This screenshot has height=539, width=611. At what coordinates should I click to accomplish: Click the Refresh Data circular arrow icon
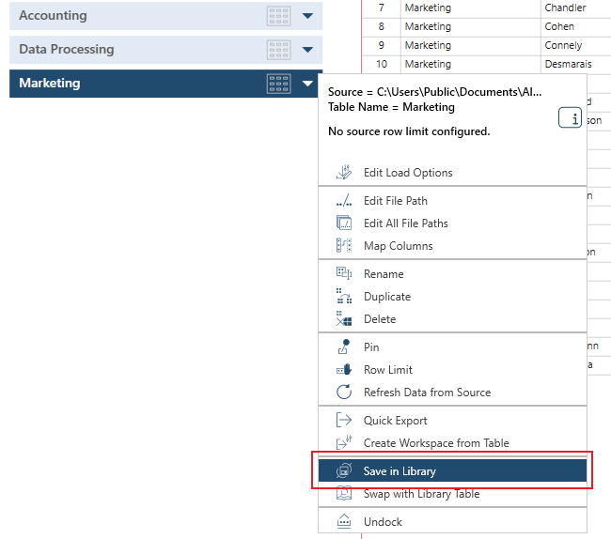point(344,392)
